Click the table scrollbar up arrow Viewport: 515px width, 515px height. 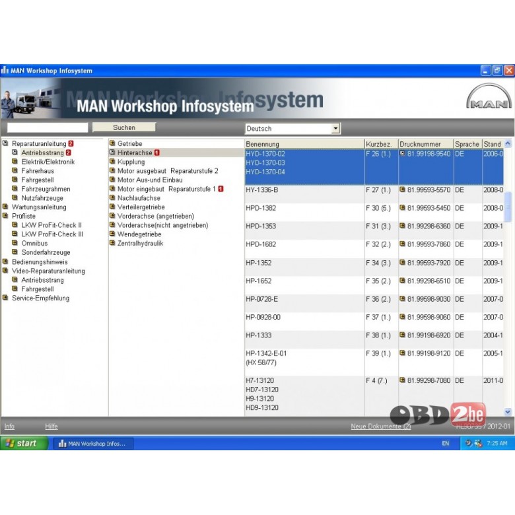pyautogui.click(x=508, y=143)
